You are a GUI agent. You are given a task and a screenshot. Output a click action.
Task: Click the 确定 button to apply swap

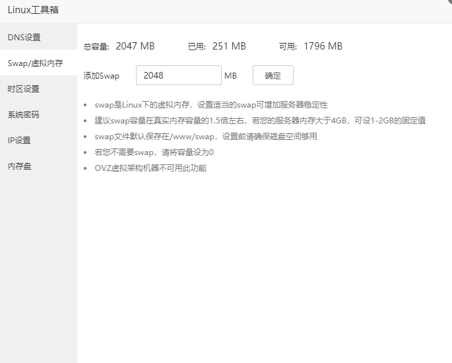point(273,75)
